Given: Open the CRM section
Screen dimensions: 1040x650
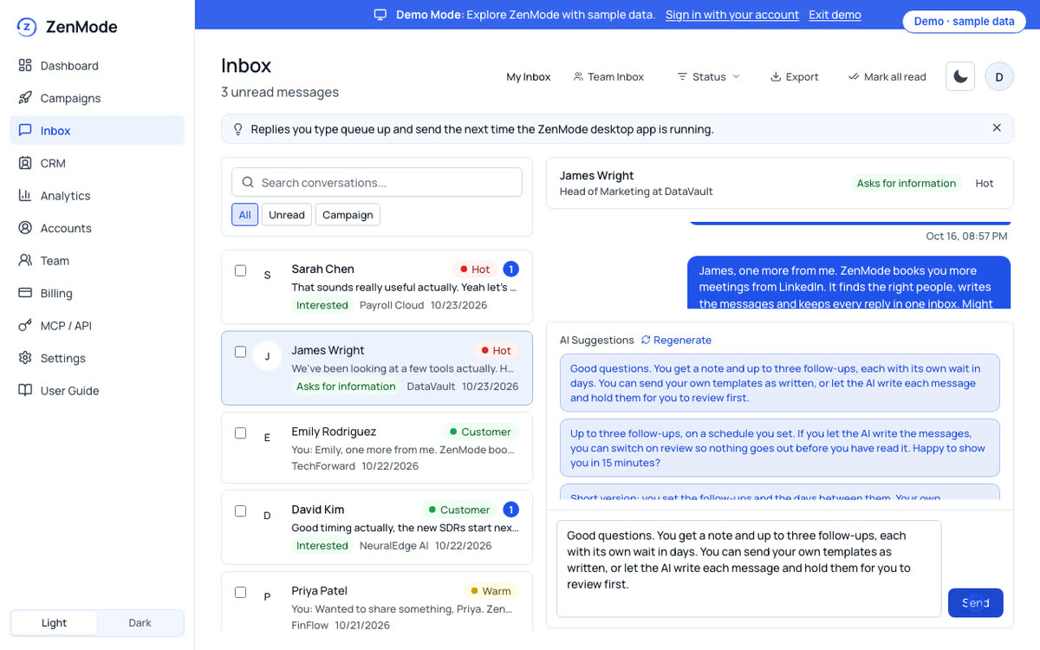Looking at the screenshot, I should 97,163.
